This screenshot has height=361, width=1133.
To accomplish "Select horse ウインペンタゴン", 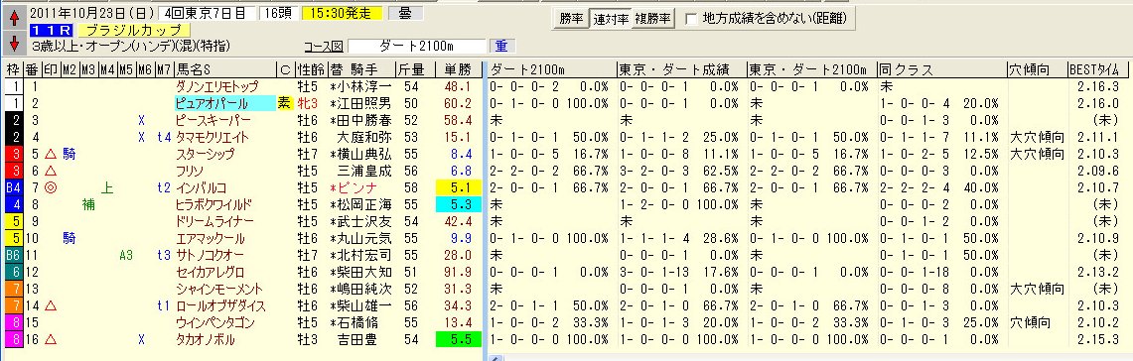I will tap(215, 322).
